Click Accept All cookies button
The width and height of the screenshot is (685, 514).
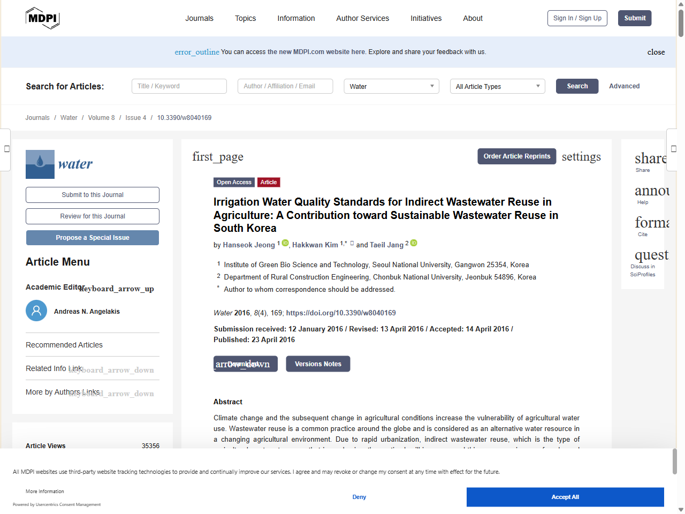tap(565, 497)
